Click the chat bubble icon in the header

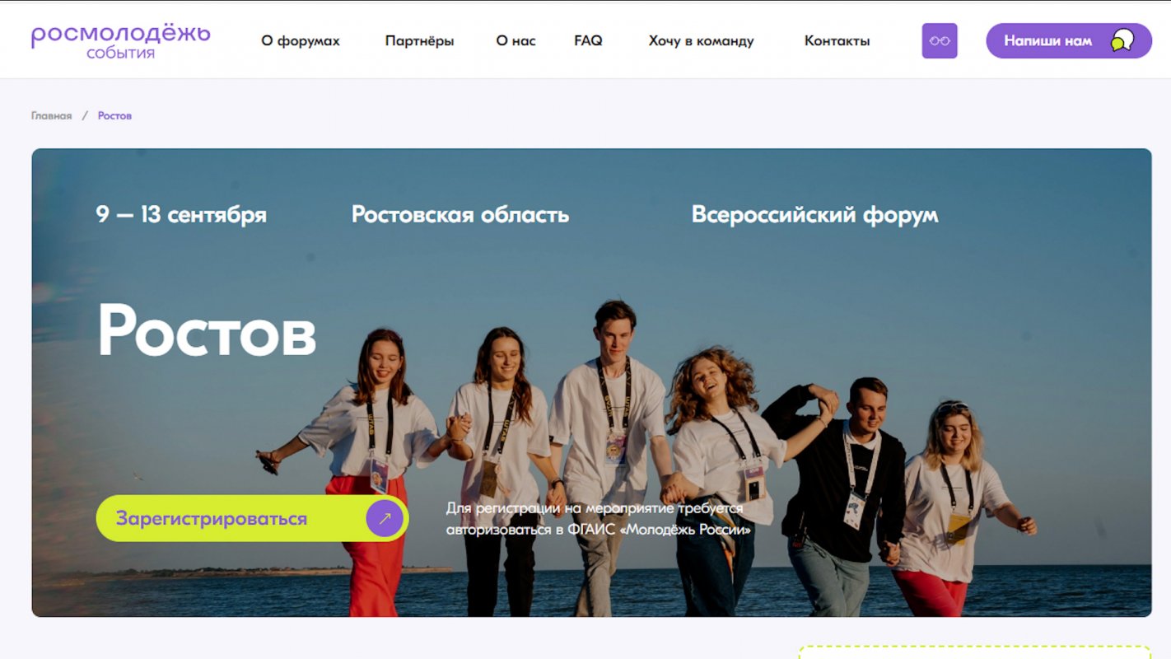[x=1122, y=40]
